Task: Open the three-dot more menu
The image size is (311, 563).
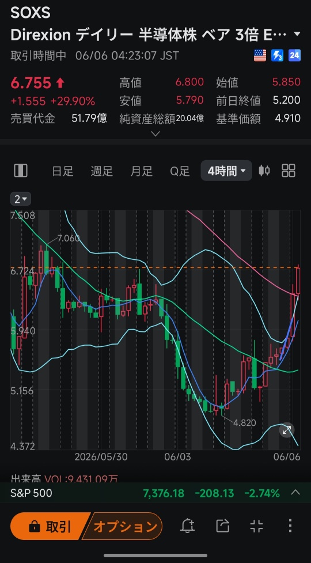Action: coord(290,526)
